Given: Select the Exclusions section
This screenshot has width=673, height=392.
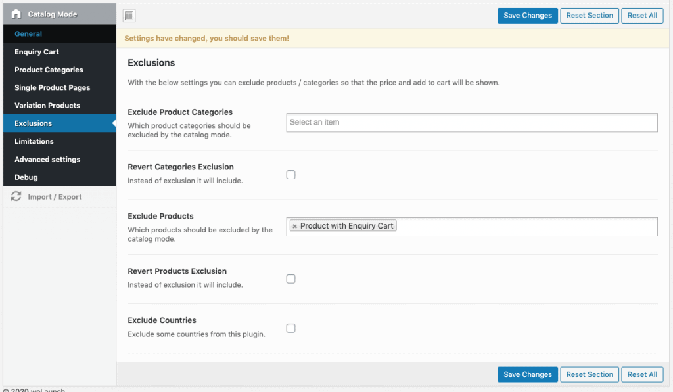Looking at the screenshot, I should (x=60, y=123).
